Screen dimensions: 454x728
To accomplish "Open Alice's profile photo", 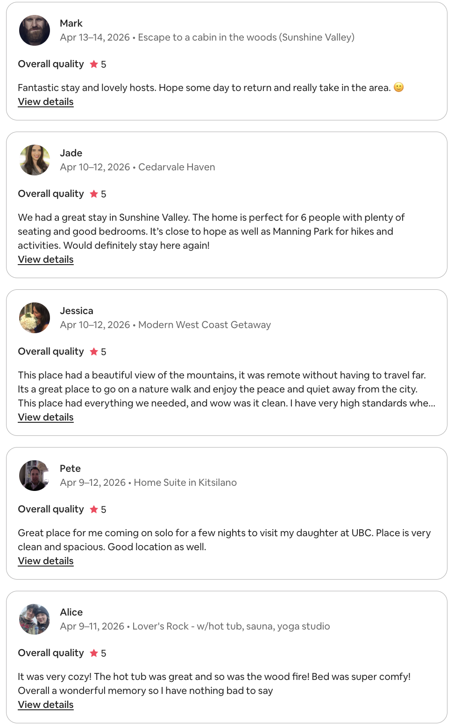I will [35, 619].
